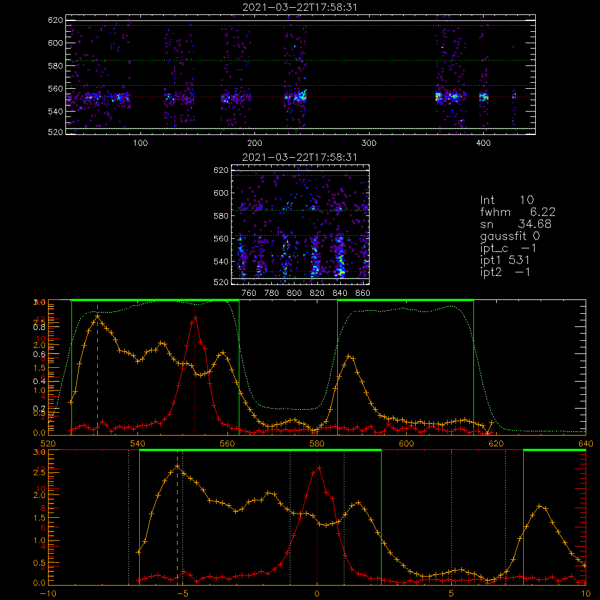Click x-axis label 580 under the upper line plot
This screenshot has height=600, width=600.
pyautogui.click(x=317, y=444)
